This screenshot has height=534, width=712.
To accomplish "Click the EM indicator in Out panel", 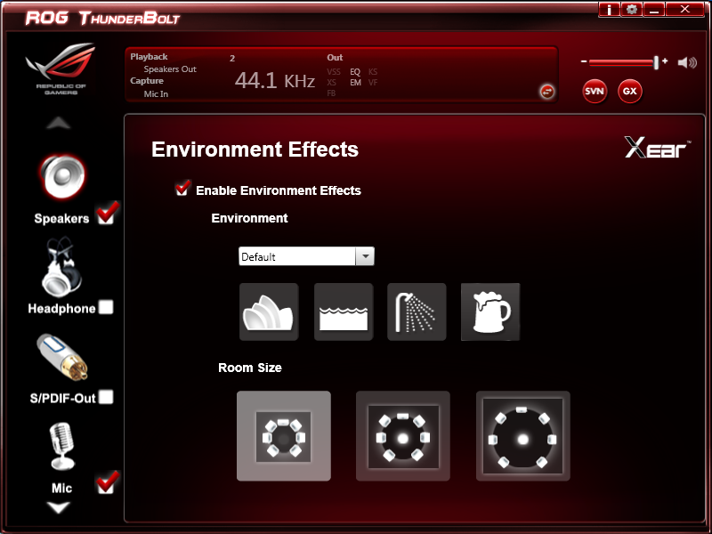I will (x=355, y=83).
